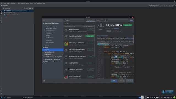Viewport: 176px width, 99px height.
Task: Select Plugins in settings tree
Action: (53, 50)
